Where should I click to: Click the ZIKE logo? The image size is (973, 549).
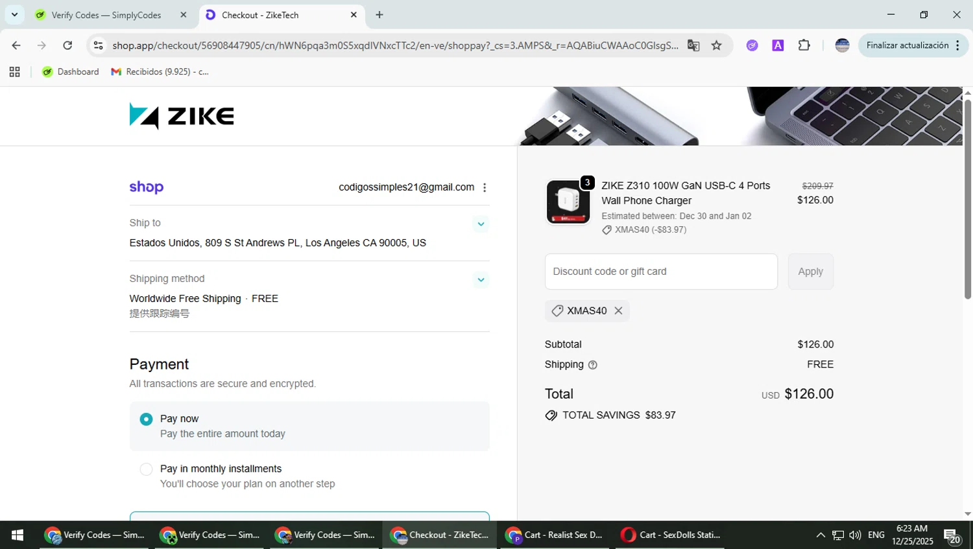pyautogui.click(x=182, y=116)
